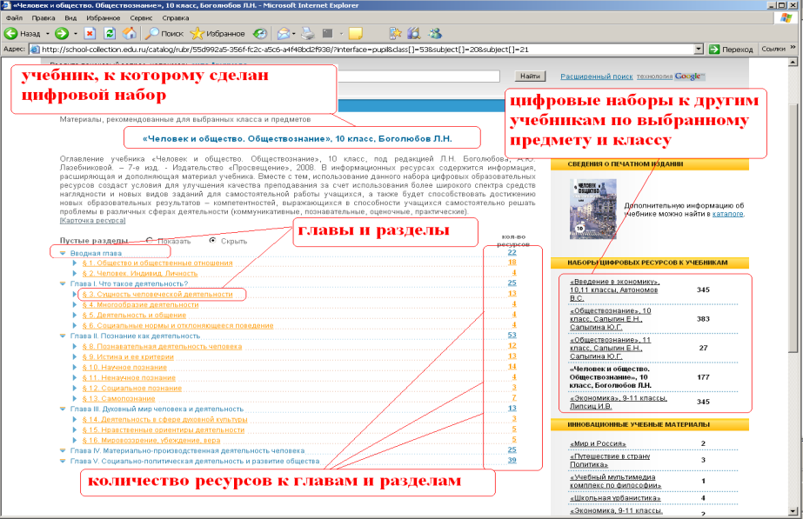Click the Windows flag logo
This screenshot has height=519, width=803.
[x=786, y=18]
